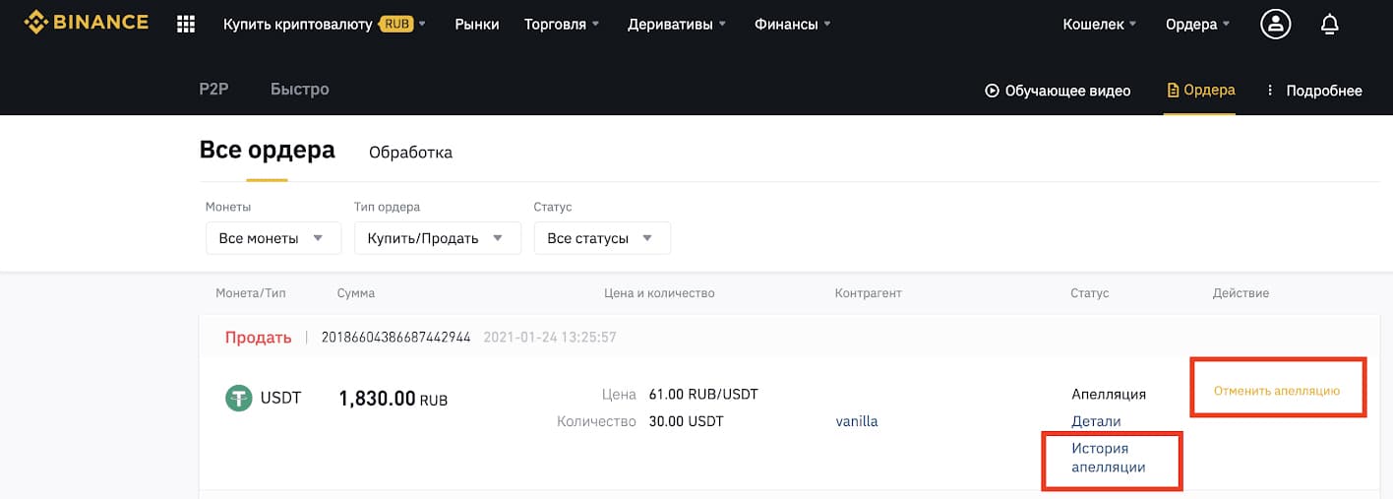Open the Детали link
Image resolution: width=1393 pixels, height=499 pixels.
point(1096,421)
